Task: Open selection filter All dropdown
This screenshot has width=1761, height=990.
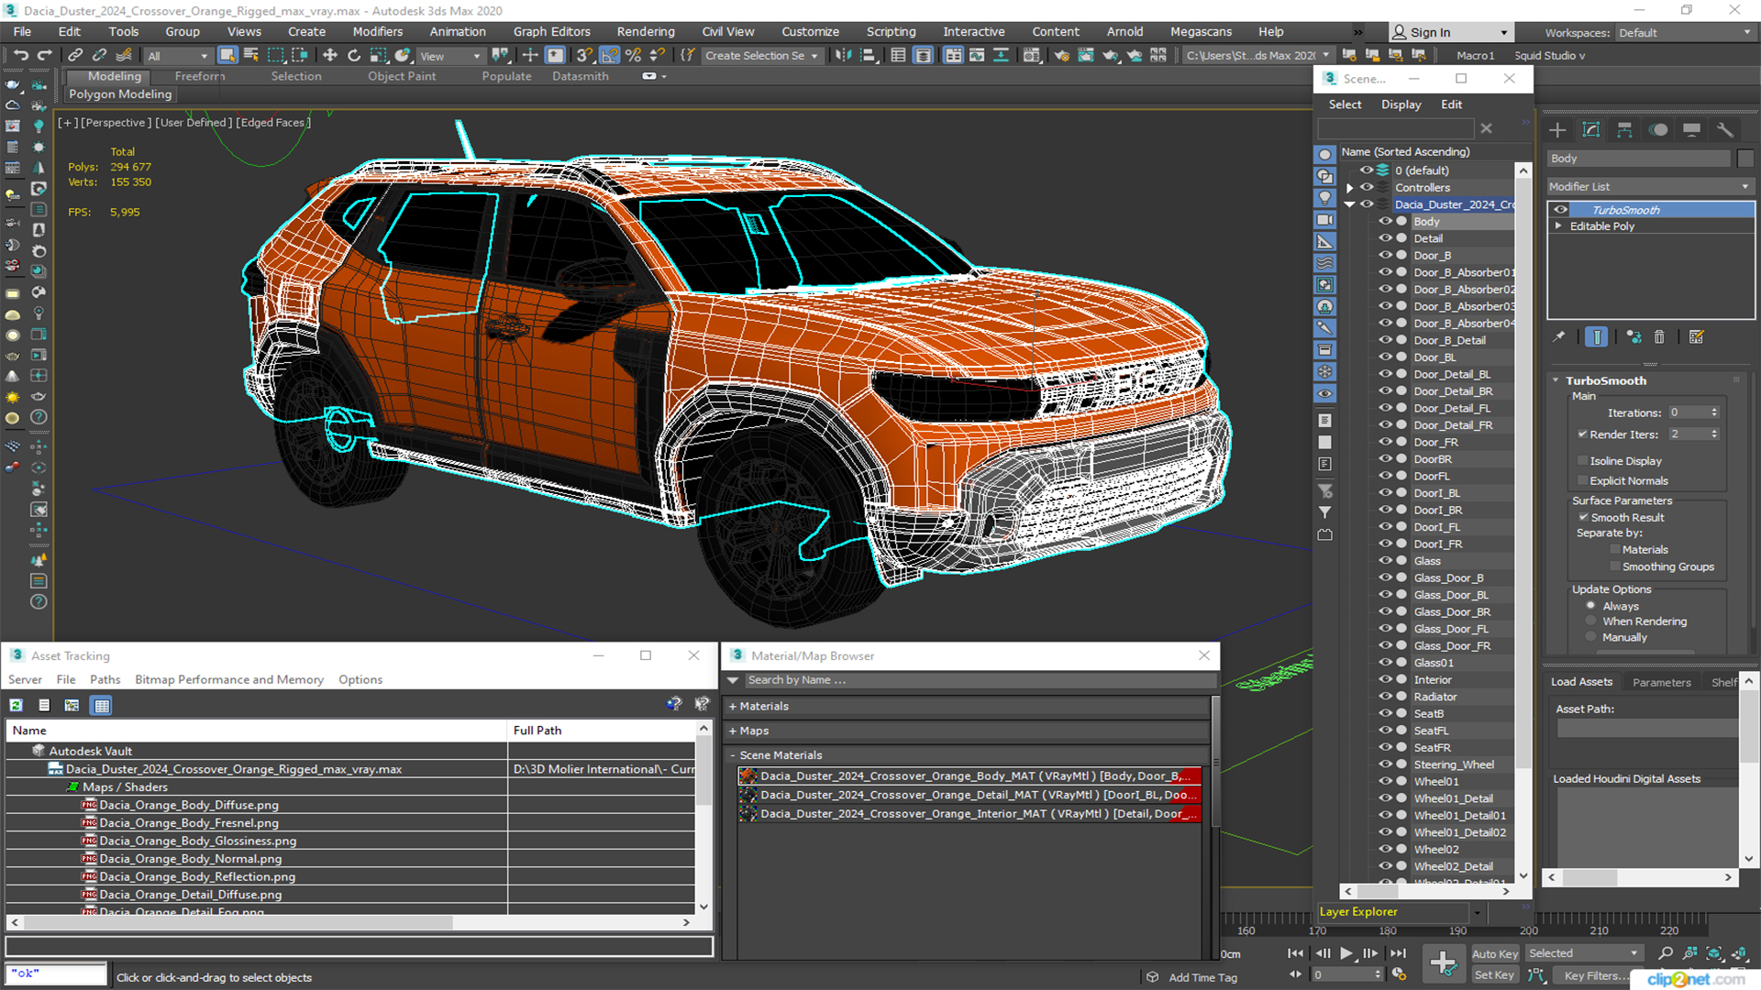Action: (178, 56)
